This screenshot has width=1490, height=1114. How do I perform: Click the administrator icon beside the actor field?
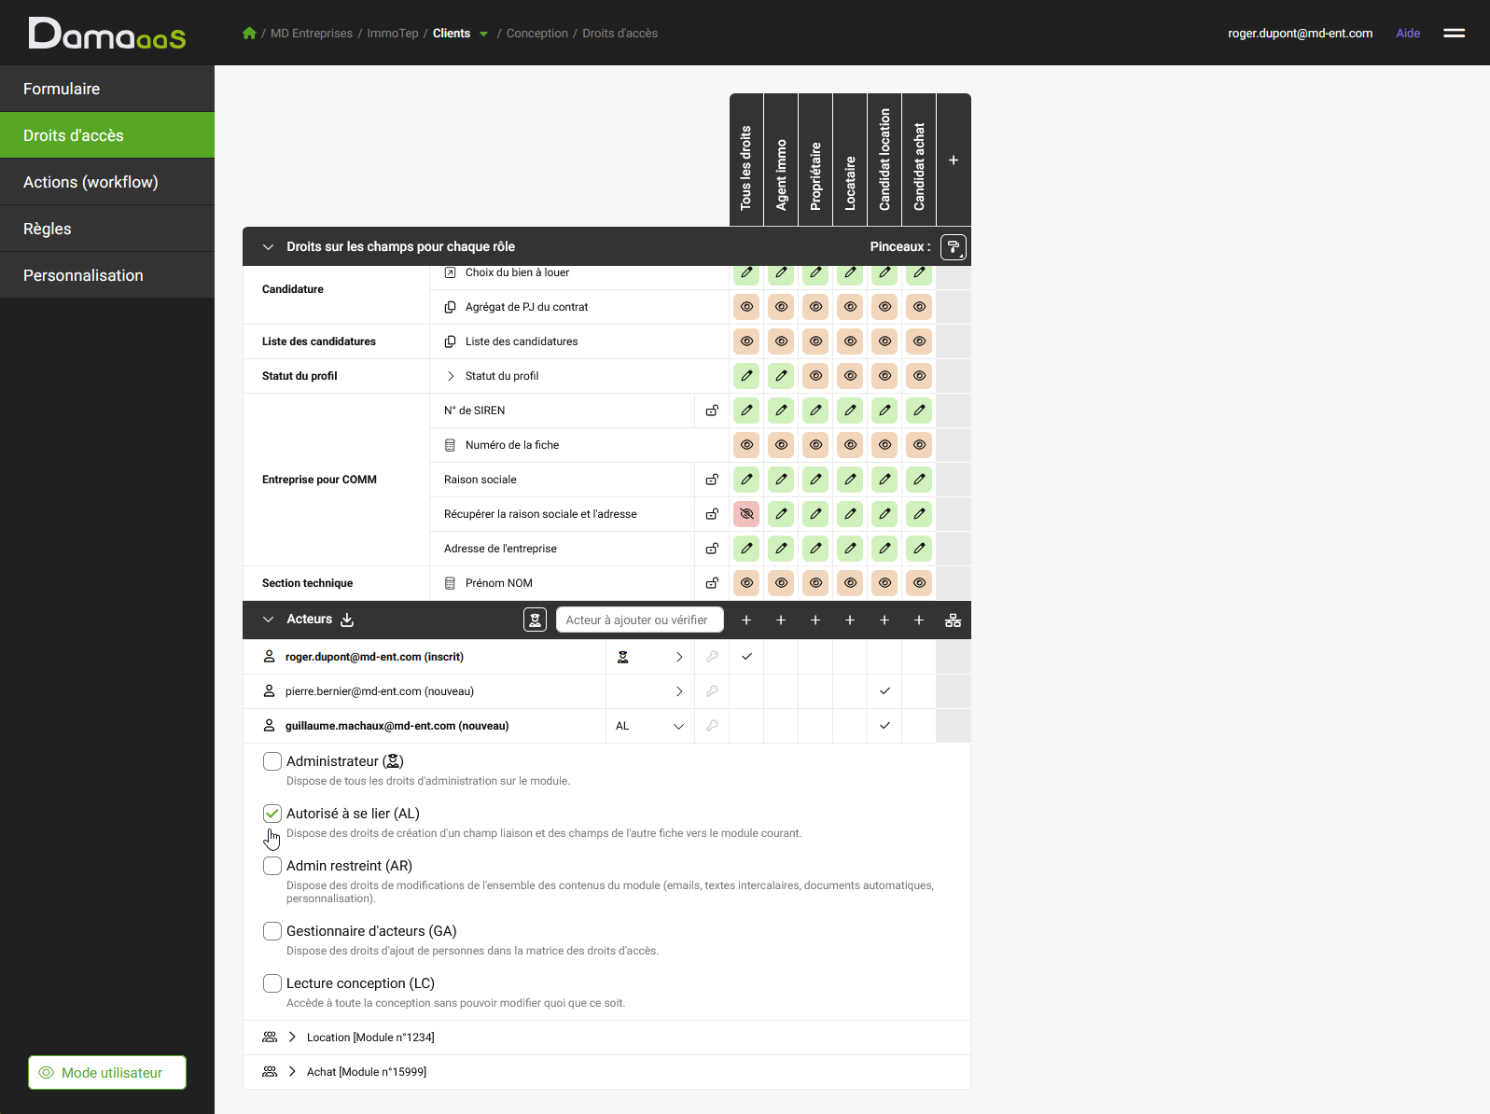point(535,620)
